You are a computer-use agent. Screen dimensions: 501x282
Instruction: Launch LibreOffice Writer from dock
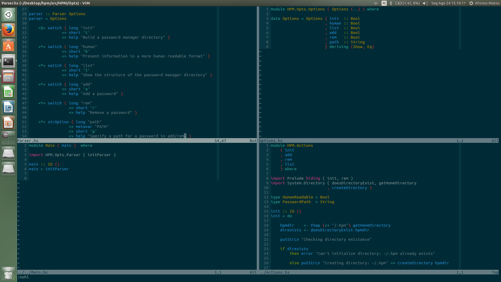(x=8, y=107)
